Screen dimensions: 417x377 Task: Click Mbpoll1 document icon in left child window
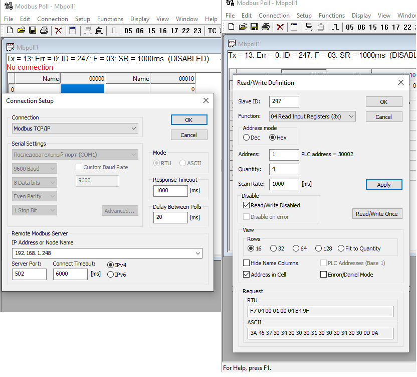(11, 47)
